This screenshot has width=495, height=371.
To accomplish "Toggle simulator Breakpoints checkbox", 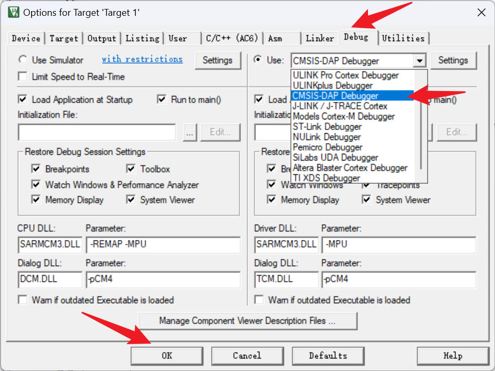I will (x=36, y=169).
